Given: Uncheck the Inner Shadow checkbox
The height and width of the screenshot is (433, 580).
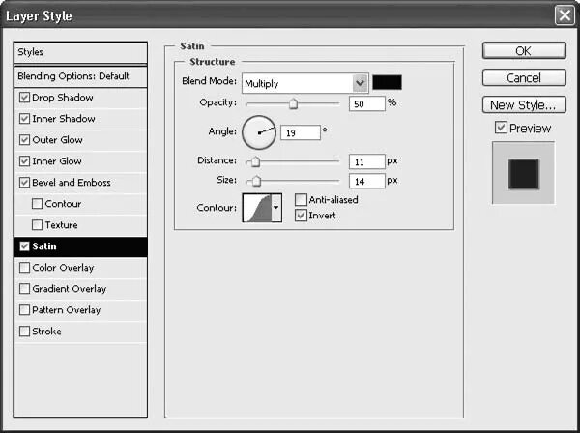Looking at the screenshot, I should [x=24, y=118].
